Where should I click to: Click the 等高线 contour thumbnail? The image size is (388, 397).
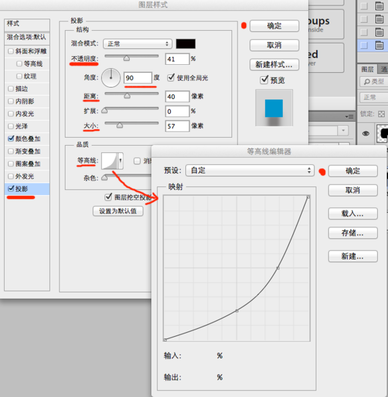110,161
